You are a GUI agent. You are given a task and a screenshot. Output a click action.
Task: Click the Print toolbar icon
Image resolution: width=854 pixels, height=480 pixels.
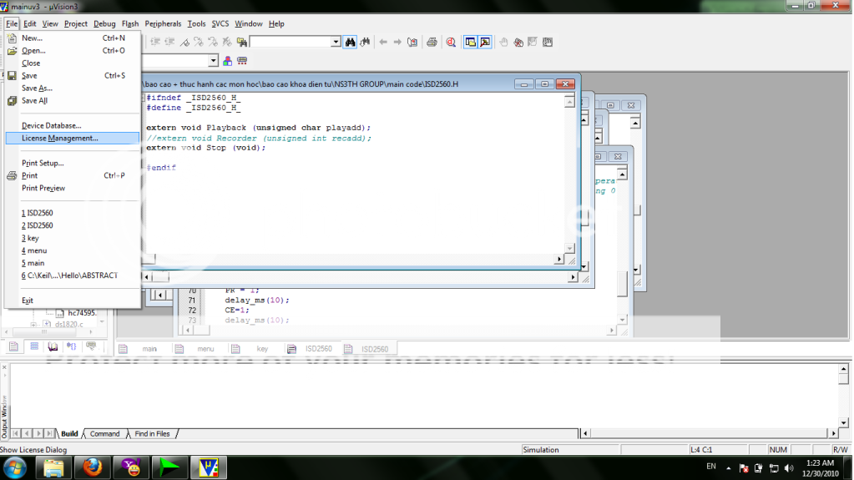(432, 42)
